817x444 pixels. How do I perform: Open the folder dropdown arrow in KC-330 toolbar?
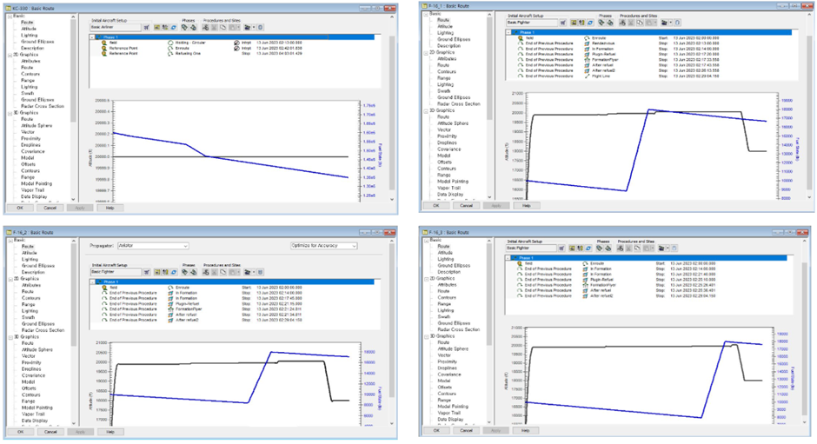[x=253, y=27]
